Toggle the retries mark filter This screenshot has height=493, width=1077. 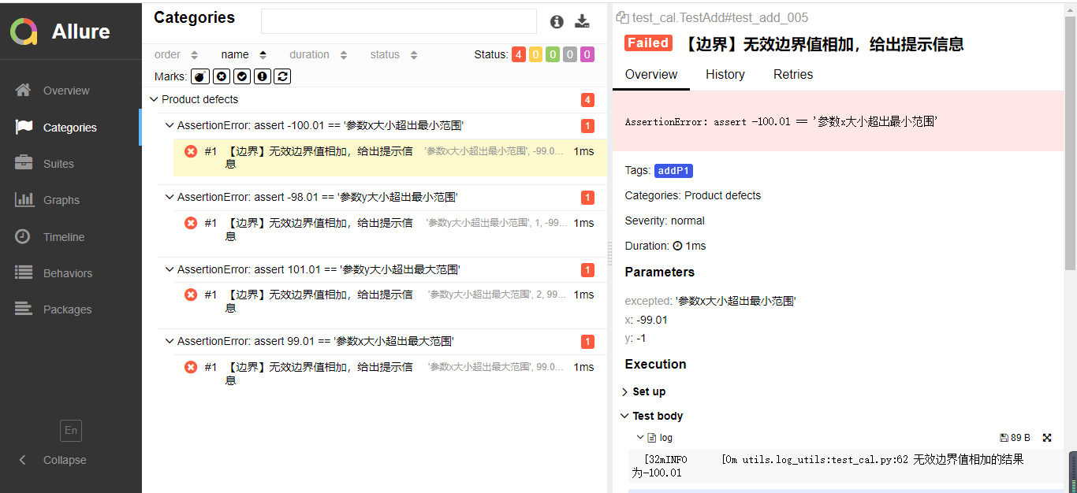(x=282, y=76)
